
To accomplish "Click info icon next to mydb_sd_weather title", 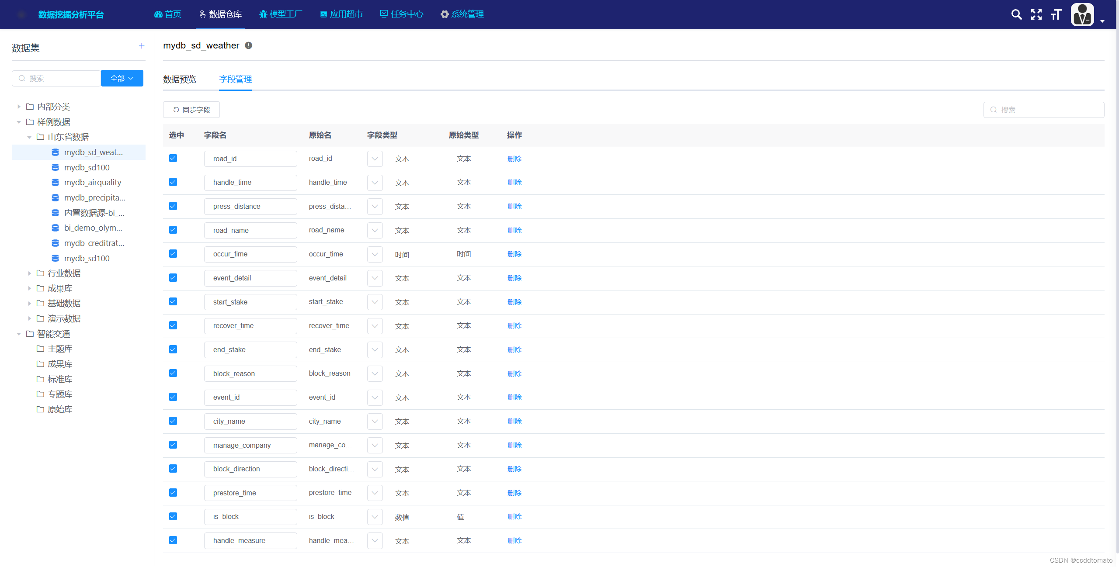I will 249,45.
